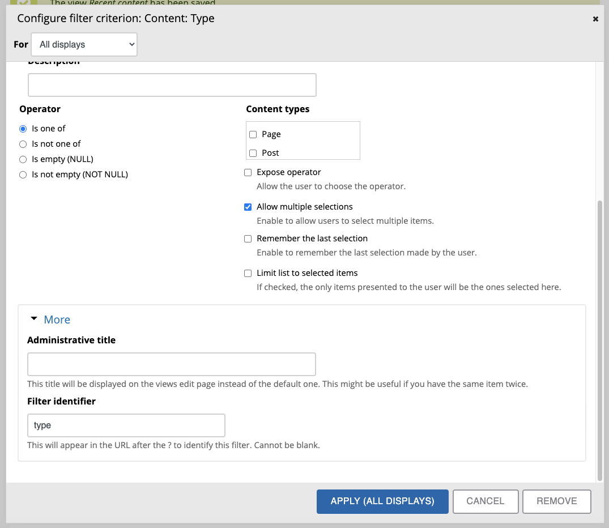
Task: Select the 'Is not one of' operator
Action: 23,144
